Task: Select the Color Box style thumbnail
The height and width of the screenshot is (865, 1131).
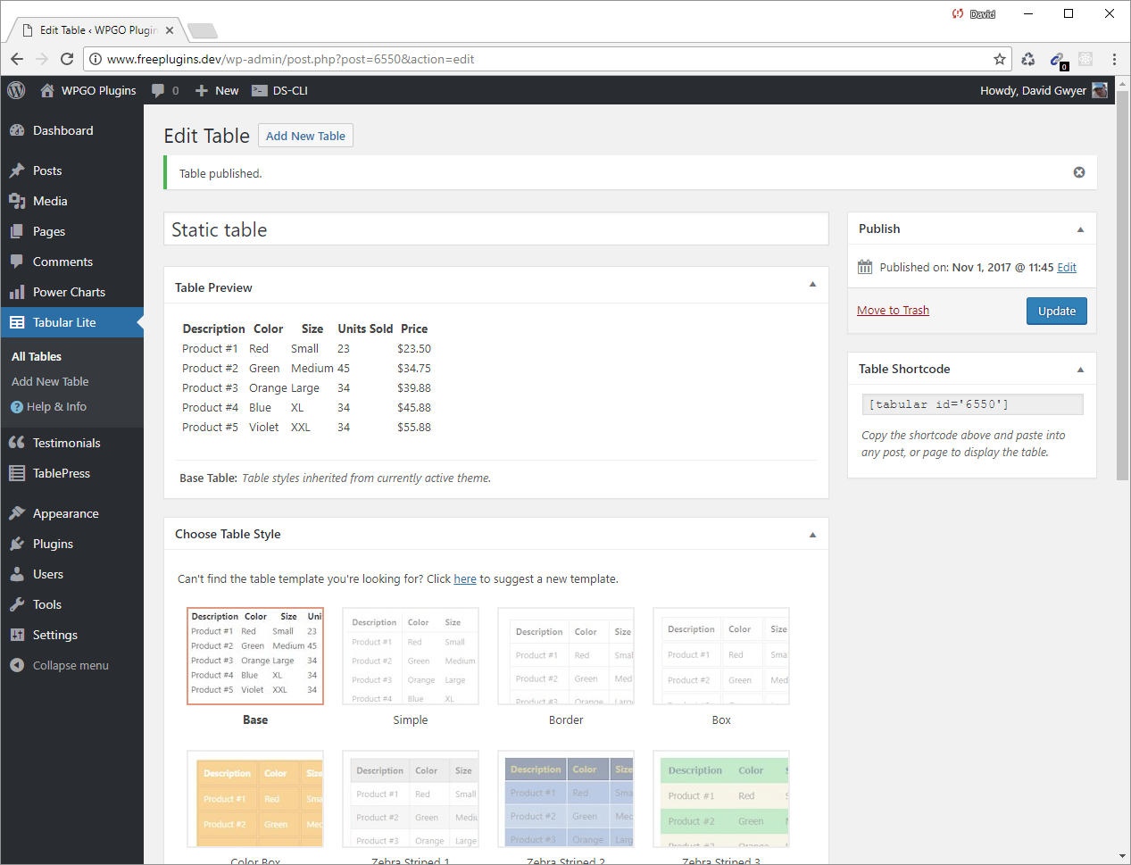Action: tap(255, 799)
